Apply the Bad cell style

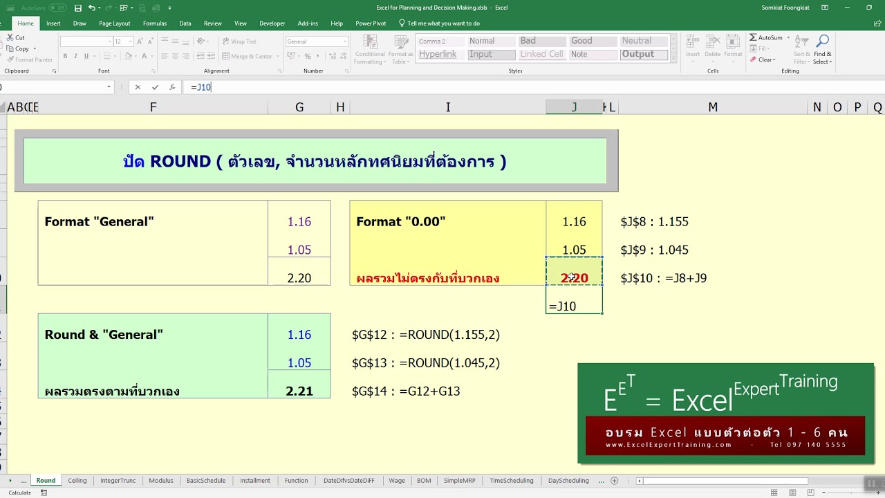(541, 41)
